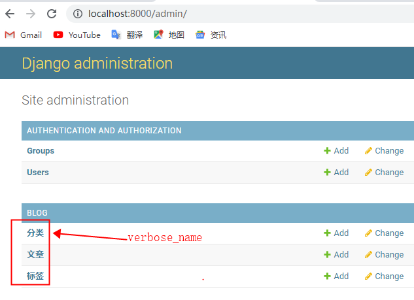Add a new 标签 entry
This screenshot has width=414, height=300.
pos(336,276)
